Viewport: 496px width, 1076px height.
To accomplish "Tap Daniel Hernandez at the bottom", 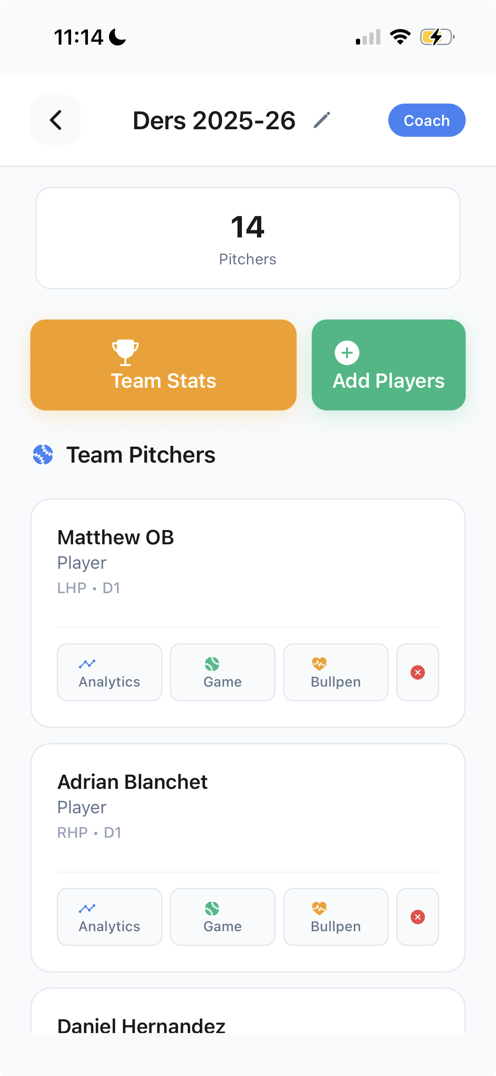I will click(x=141, y=1026).
